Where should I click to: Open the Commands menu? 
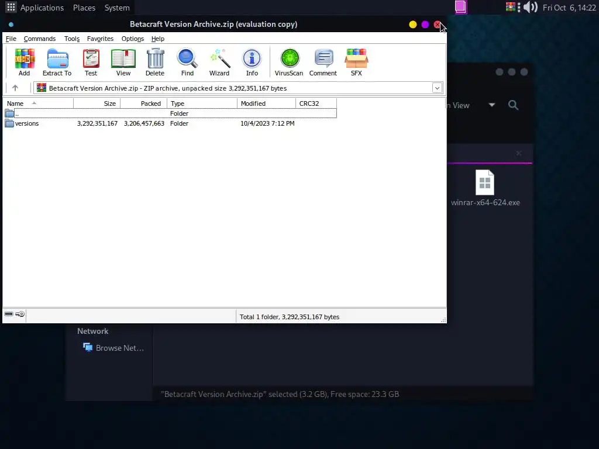point(40,39)
